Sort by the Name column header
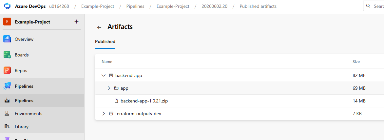Screen dimensions: 384x140 coord(107,62)
